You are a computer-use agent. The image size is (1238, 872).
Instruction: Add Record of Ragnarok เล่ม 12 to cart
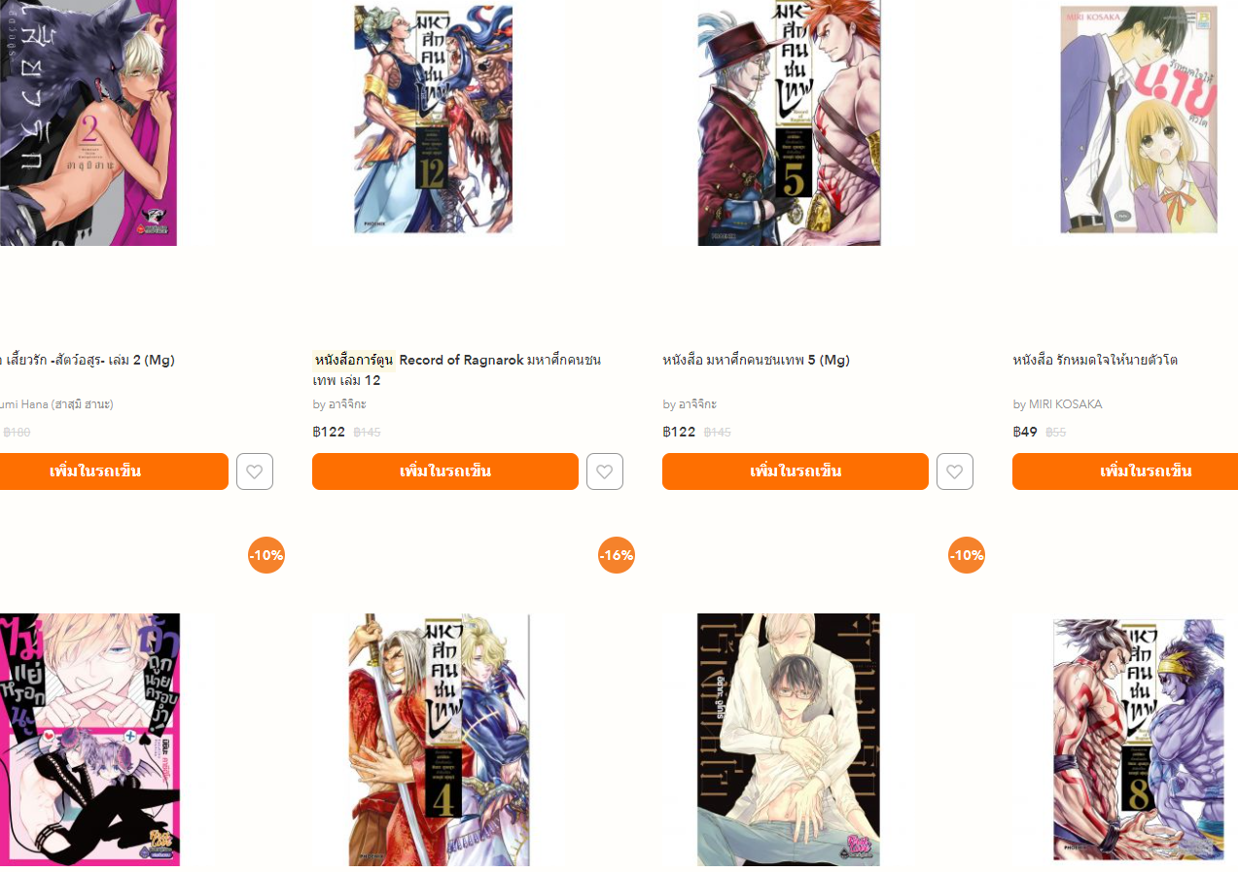445,471
